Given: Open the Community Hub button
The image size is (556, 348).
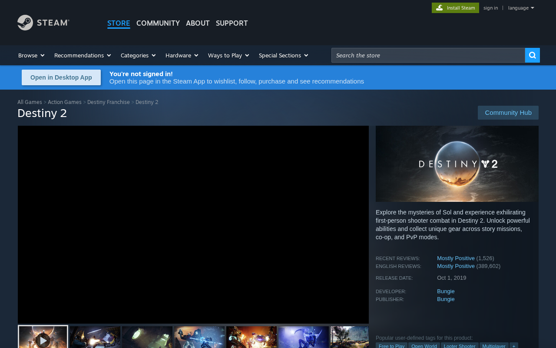Looking at the screenshot, I should point(508,113).
